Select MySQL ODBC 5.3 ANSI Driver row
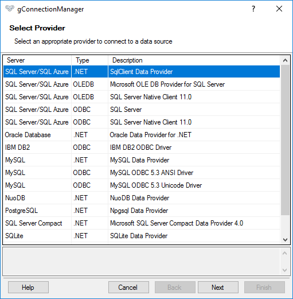 click(x=142, y=173)
